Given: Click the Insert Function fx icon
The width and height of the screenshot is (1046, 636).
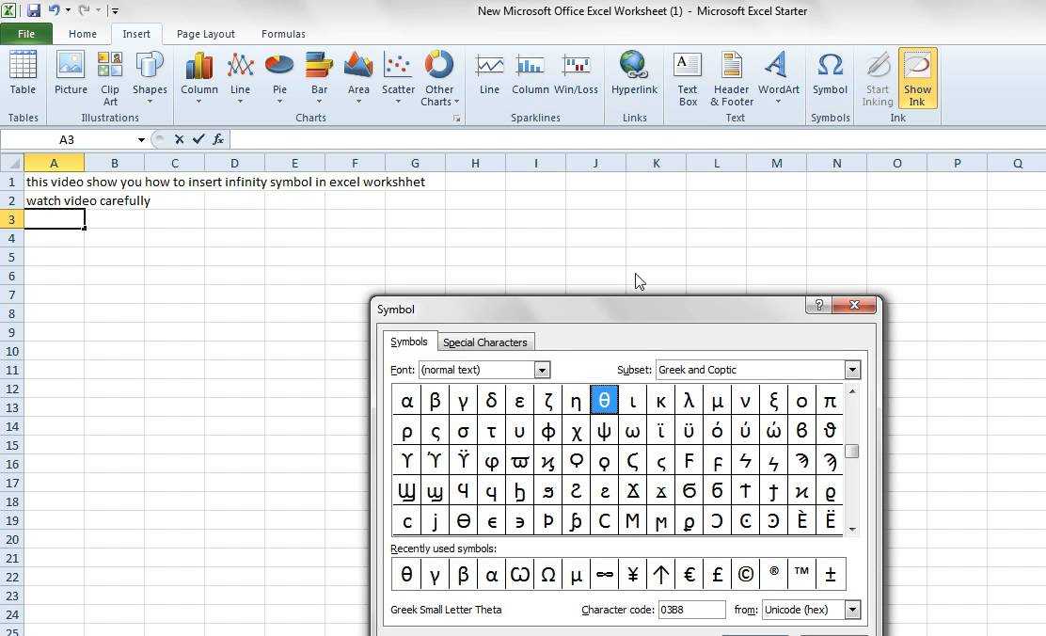Looking at the screenshot, I should 218,139.
